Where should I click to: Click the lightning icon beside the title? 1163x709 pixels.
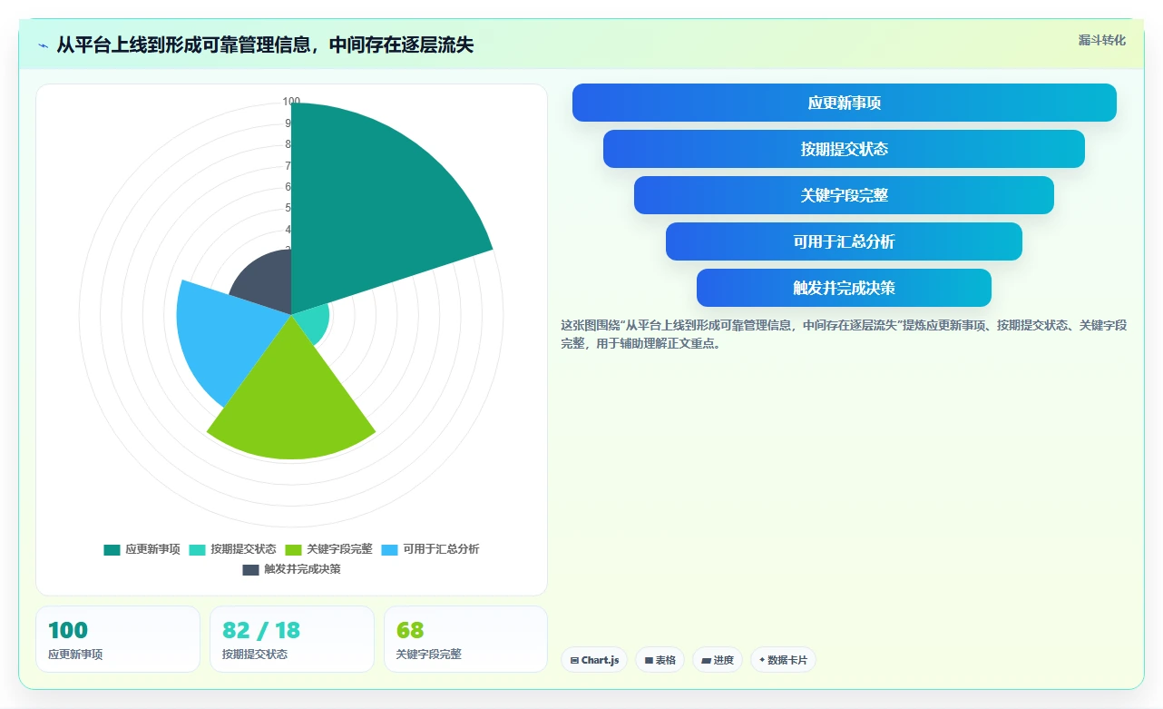(43, 45)
